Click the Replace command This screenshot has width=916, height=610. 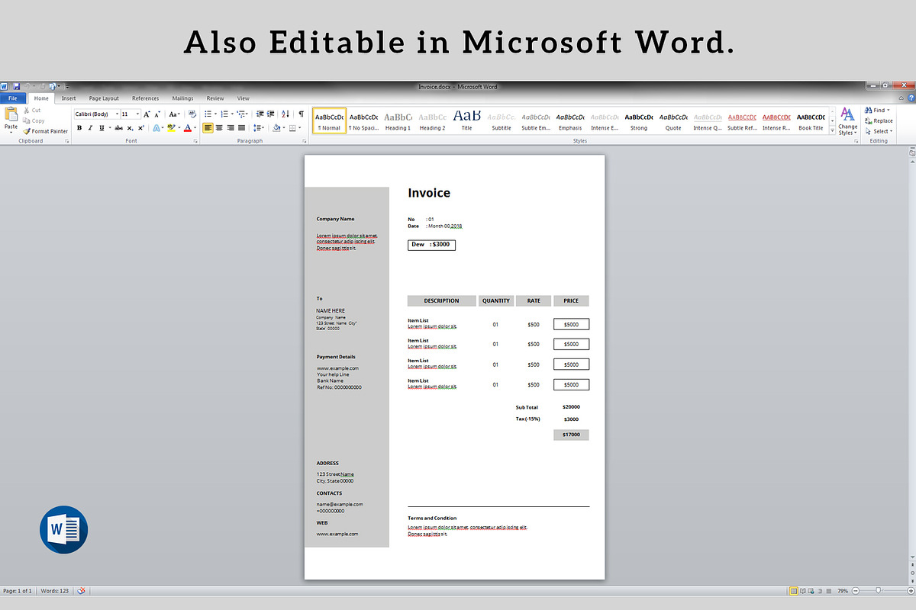coord(879,120)
